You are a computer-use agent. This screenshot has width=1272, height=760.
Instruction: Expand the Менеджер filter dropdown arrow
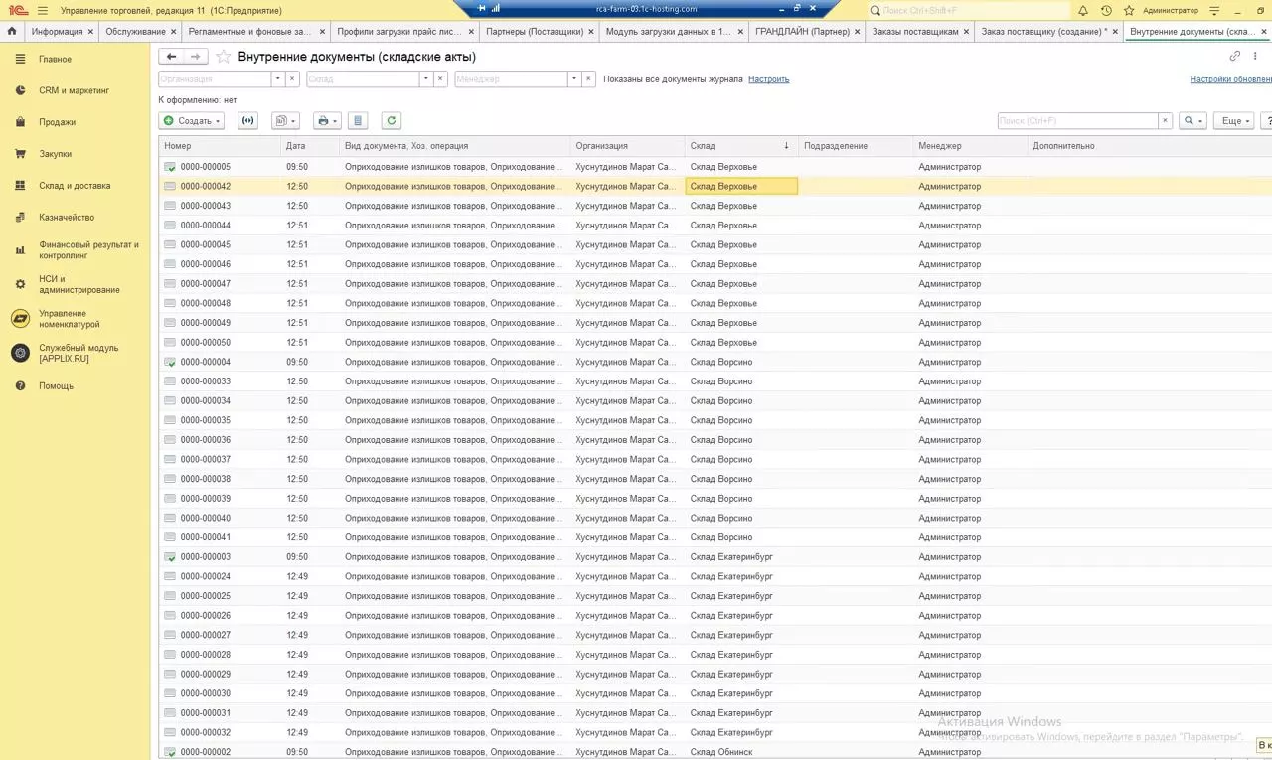(574, 78)
